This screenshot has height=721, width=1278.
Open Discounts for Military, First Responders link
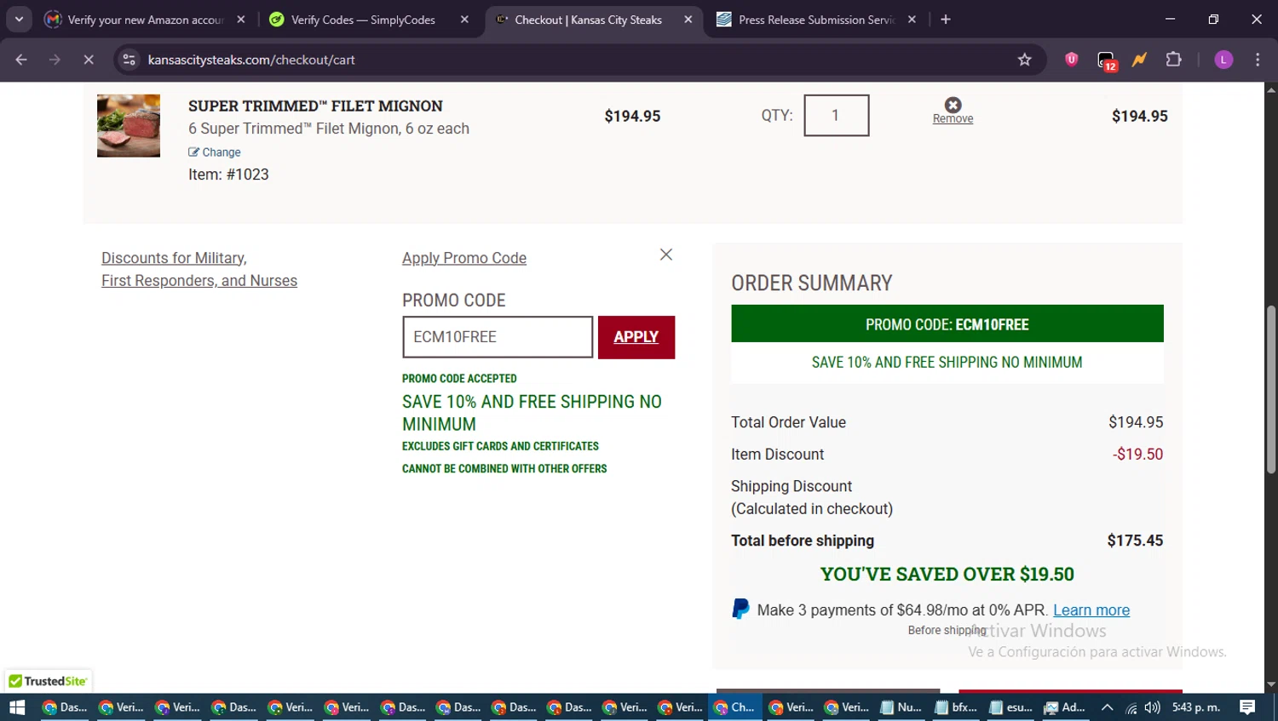tap(199, 269)
